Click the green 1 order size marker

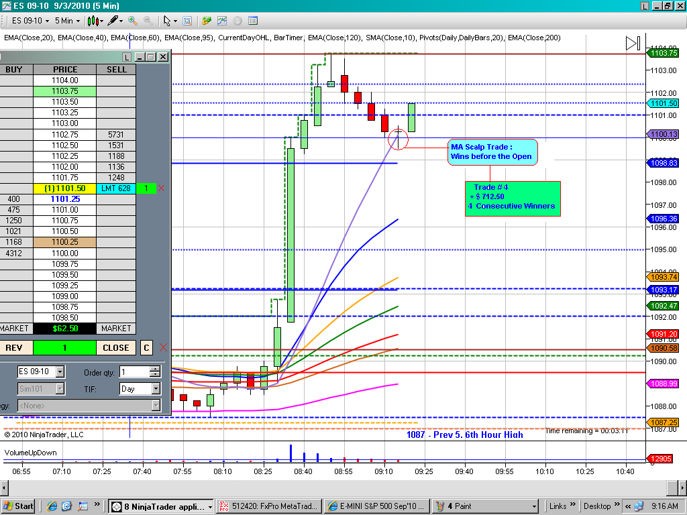click(x=146, y=188)
